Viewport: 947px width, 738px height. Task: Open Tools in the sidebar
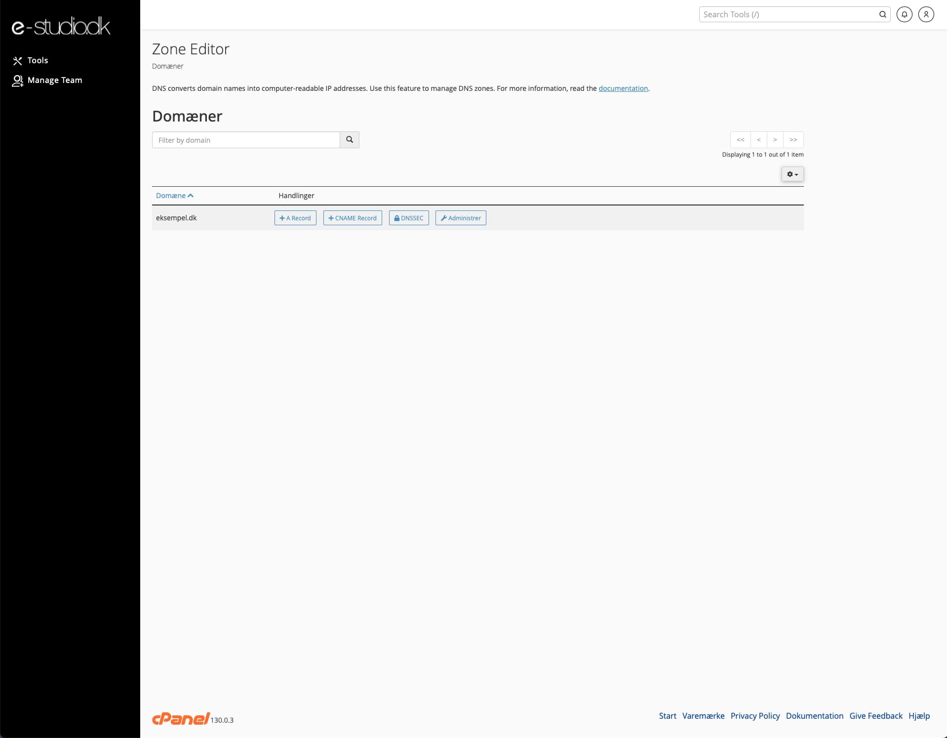pos(30,60)
